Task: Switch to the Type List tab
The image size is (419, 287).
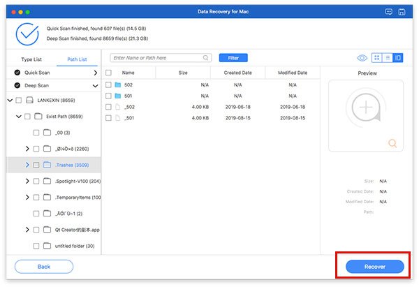Action: (x=31, y=59)
